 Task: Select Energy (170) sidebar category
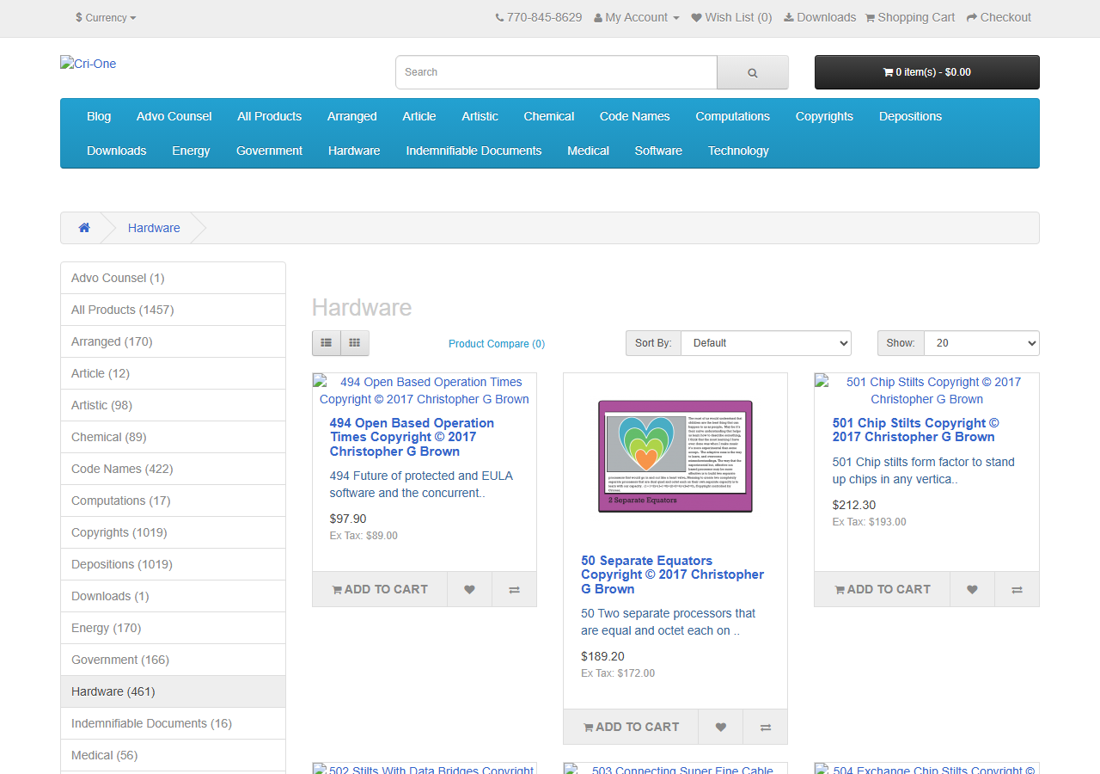[173, 628]
